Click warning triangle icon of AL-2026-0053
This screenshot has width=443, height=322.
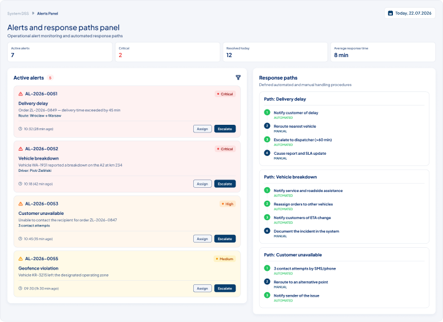tap(21, 204)
